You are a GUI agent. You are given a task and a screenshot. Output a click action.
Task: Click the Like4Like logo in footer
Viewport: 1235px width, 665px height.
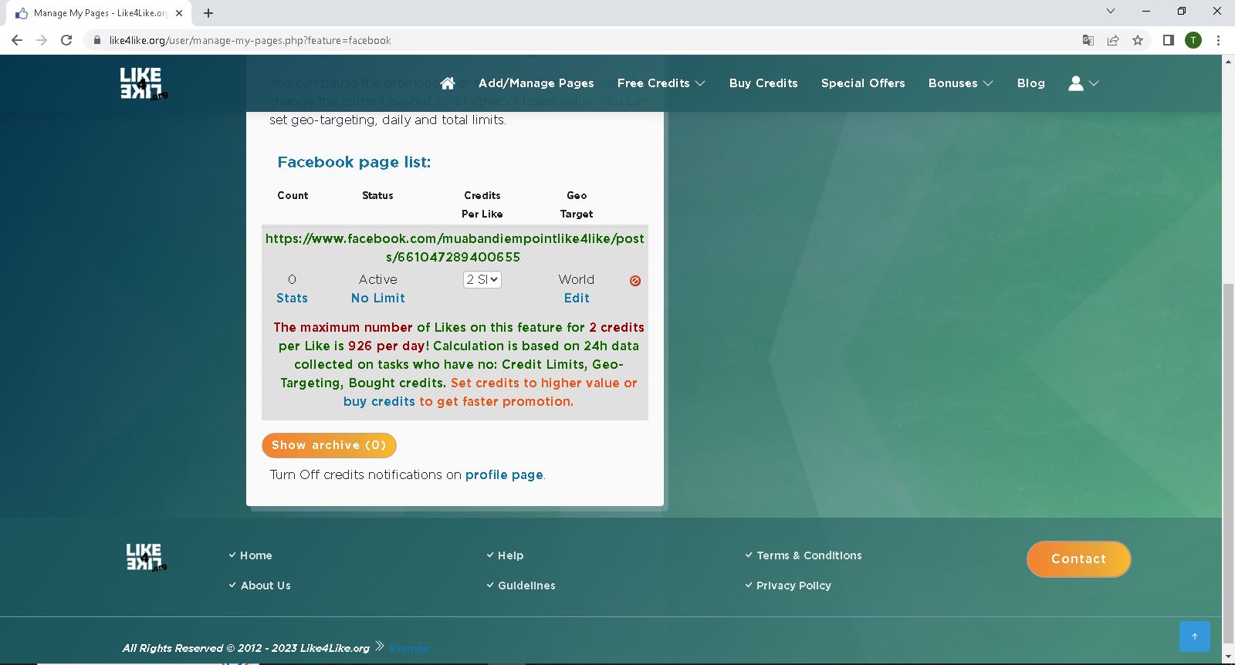point(146,557)
